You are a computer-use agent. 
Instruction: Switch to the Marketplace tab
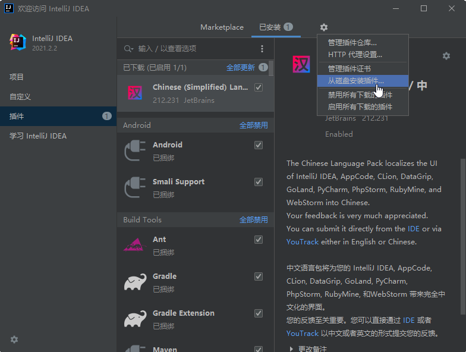pos(222,27)
